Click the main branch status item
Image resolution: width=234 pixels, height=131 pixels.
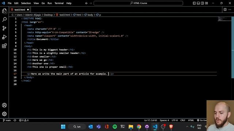coord(7,120)
